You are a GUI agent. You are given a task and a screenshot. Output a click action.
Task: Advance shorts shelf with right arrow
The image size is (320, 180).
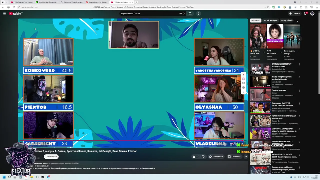(x=299, y=39)
